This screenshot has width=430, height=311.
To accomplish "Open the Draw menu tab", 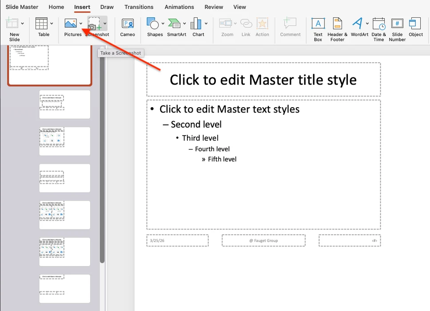I will 107,7.
